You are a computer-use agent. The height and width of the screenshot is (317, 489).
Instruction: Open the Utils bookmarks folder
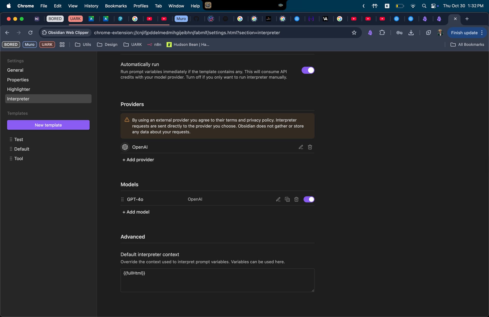83,44
